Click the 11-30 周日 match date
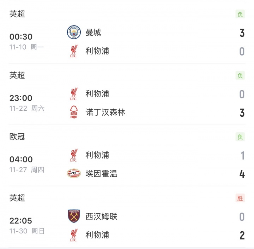 (x=27, y=231)
